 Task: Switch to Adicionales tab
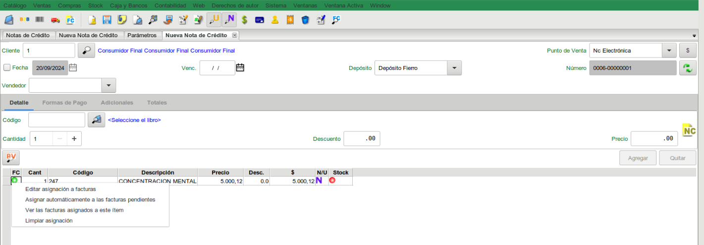[x=117, y=103]
